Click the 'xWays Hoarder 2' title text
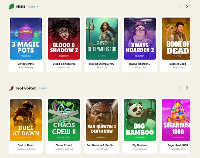This screenshot has height=158, width=200. pos(140,64)
